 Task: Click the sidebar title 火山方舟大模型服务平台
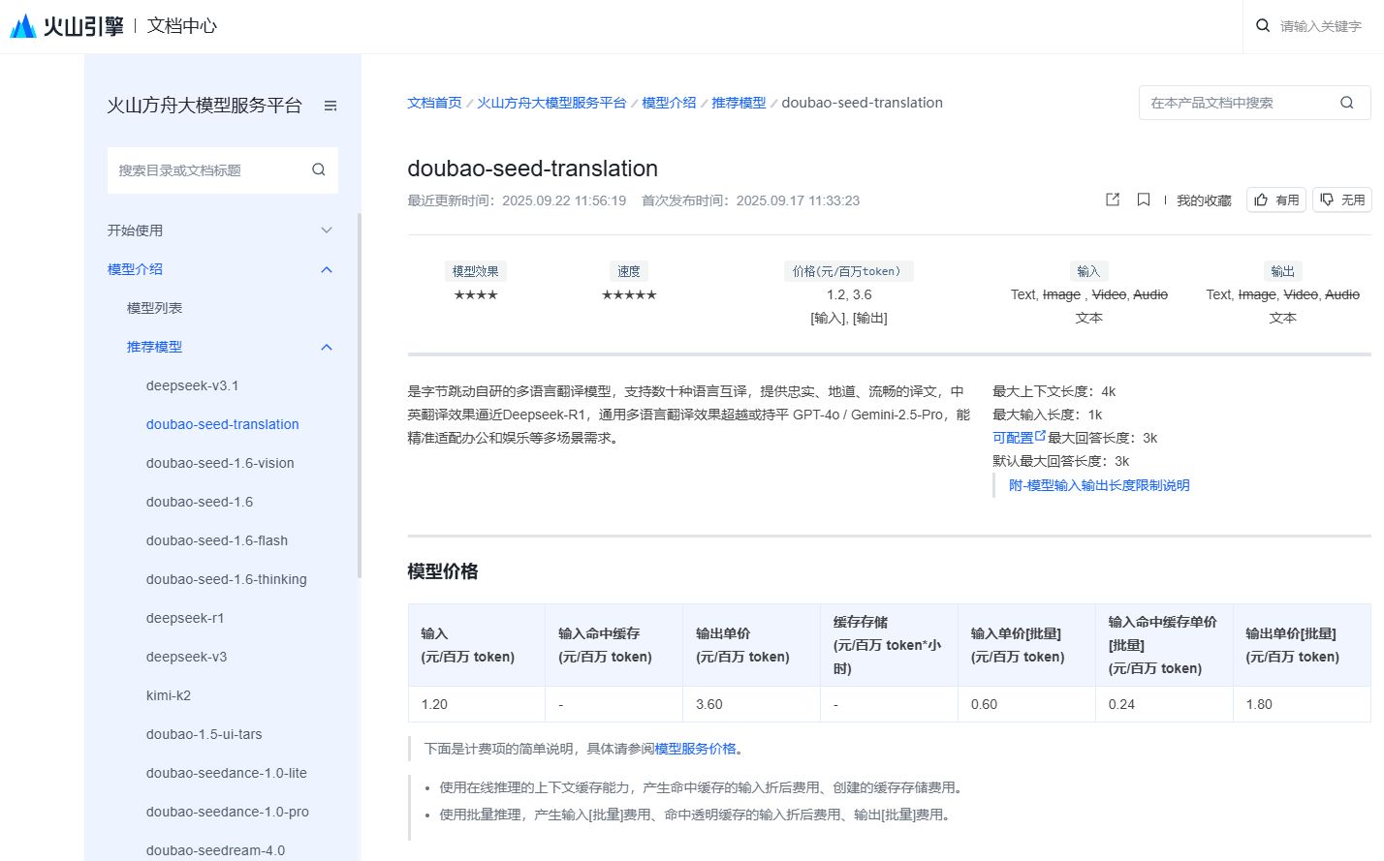[204, 106]
